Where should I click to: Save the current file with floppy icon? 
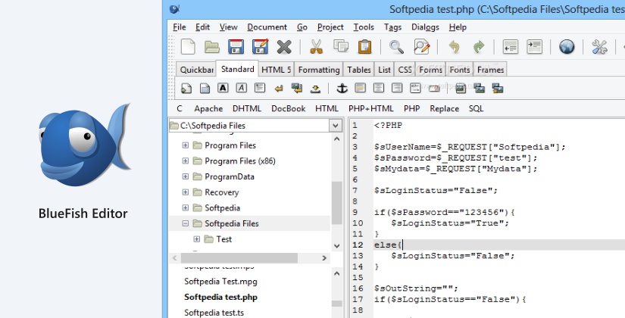[x=236, y=47]
